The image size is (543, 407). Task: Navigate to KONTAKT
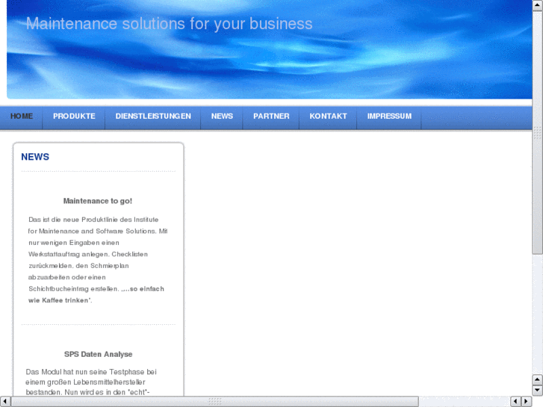pos(328,116)
